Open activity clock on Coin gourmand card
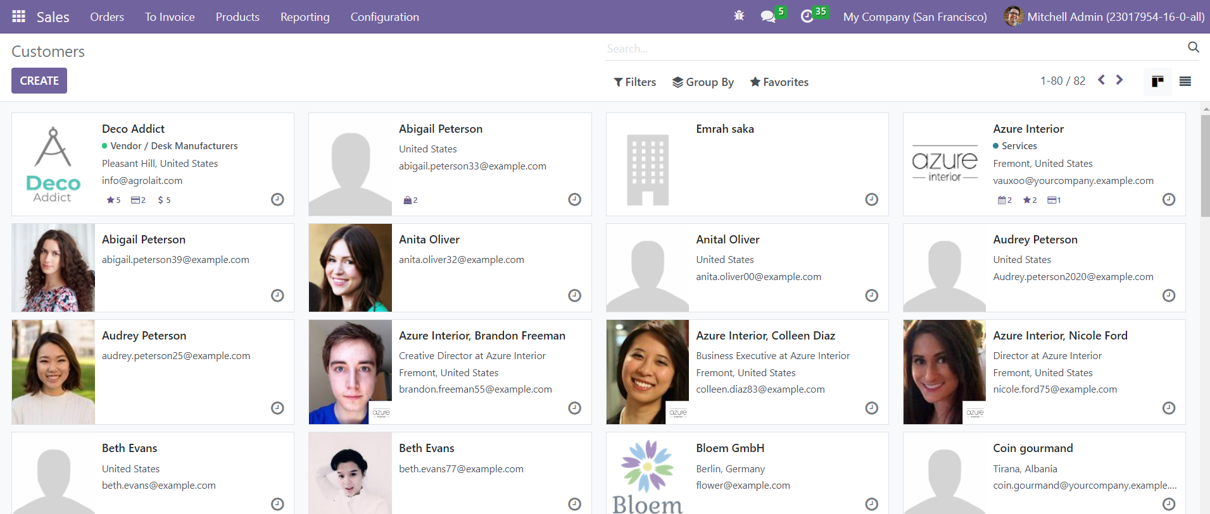Image resolution: width=1210 pixels, height=514 pixels. pos(1169,504)
